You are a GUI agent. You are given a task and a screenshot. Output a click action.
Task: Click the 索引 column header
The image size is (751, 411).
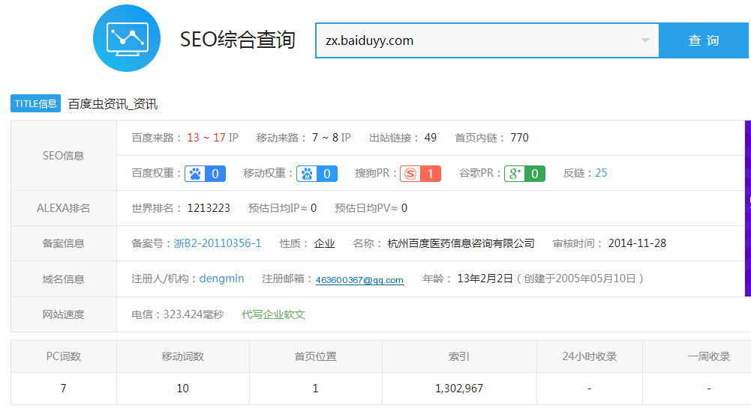click(x=459, y=356)
